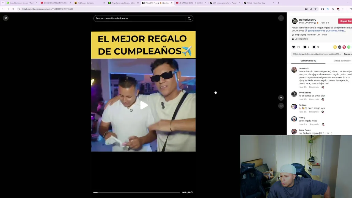Screen dimensions: 352x198
Task: Open polosdvcperu profile avatar
Action: [295, 21]
